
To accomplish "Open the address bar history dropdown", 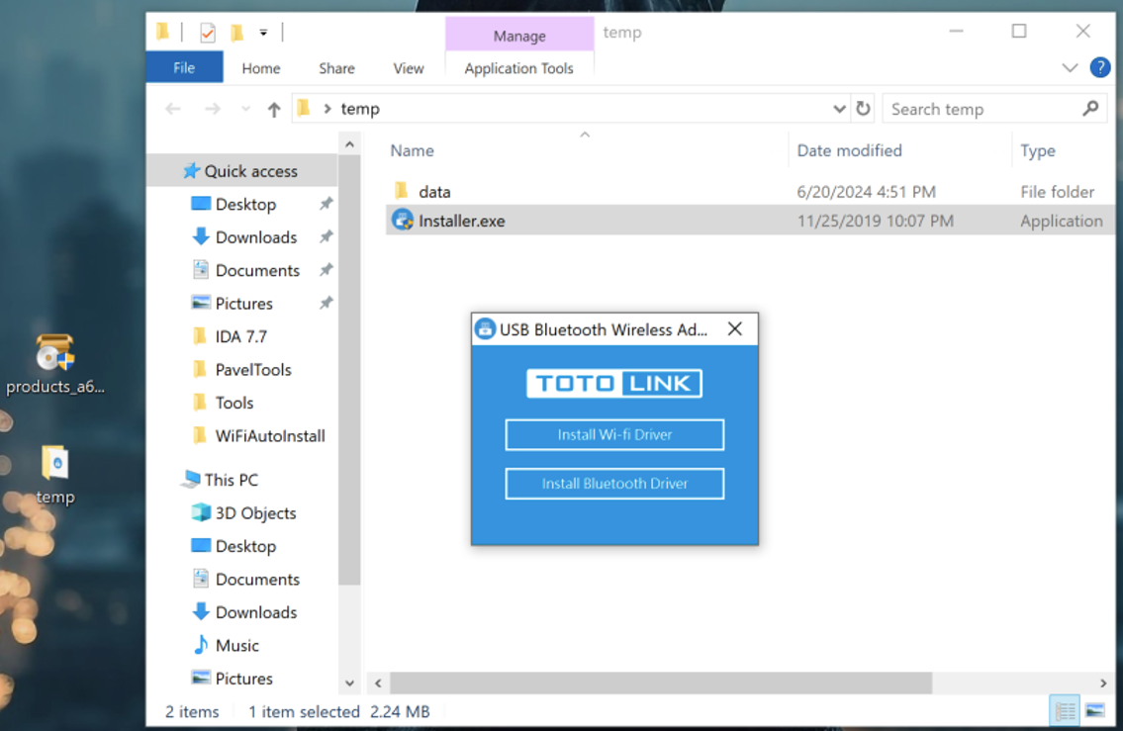I will point(839,109).
